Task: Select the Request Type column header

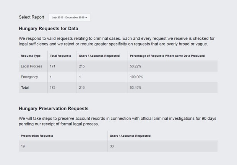Action: [x=31, y=56]
